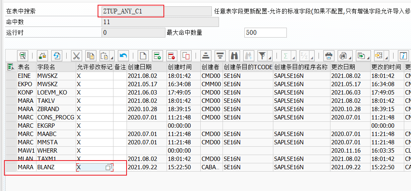This screenshot has height=191, width=411.
Task: Click the Paste clipboard icon
Action: (104, 55)
